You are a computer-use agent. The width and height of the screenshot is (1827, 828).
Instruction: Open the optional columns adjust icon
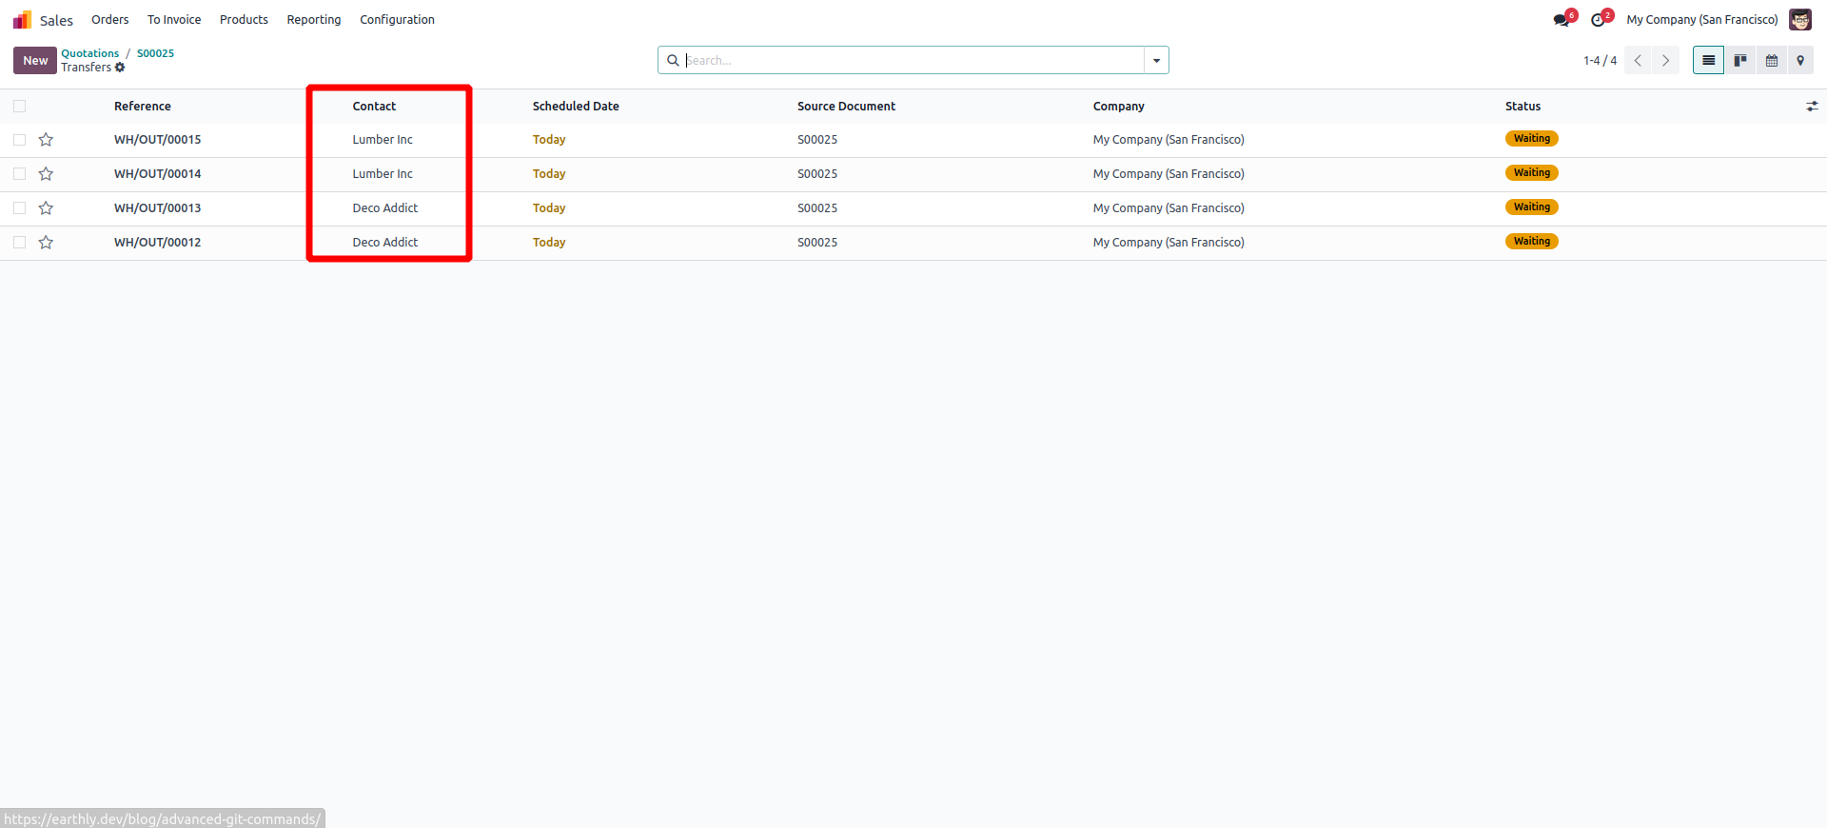(x=1812, y=107)
